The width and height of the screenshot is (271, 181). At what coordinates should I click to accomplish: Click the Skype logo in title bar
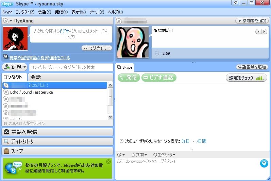7,4
